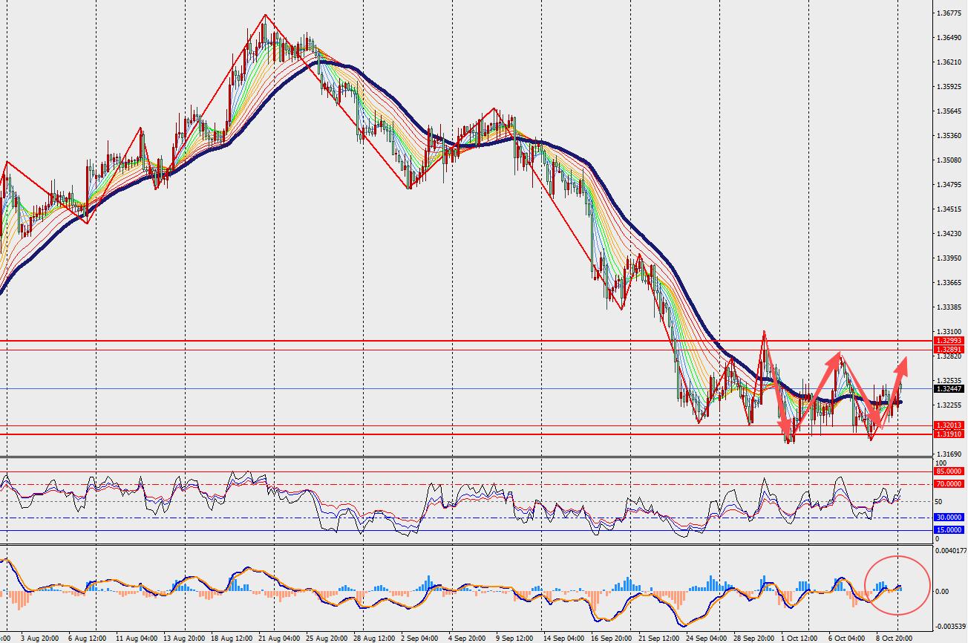The width and height of the screenshot is (968, 643).
Task: Click the 8 Oct 20:00 time label
Action: 895,638
